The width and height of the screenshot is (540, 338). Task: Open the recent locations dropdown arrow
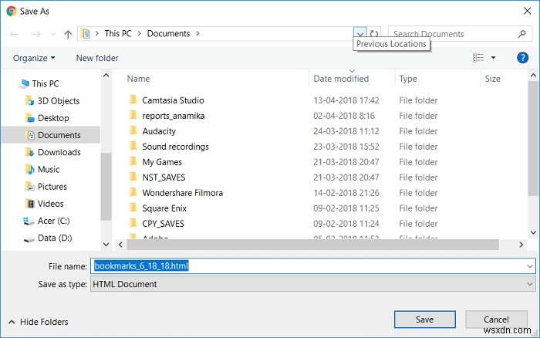[53, 34]
